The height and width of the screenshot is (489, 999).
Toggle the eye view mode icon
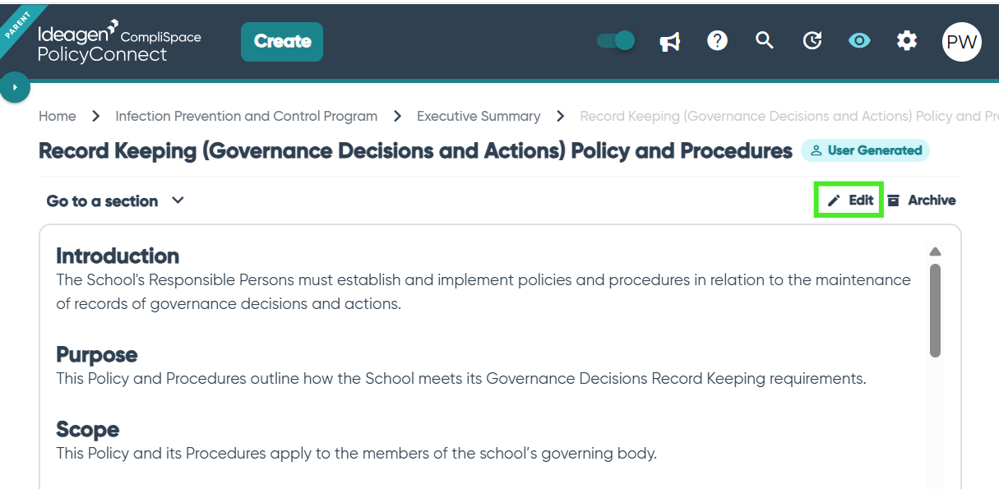tap(859, 41)
